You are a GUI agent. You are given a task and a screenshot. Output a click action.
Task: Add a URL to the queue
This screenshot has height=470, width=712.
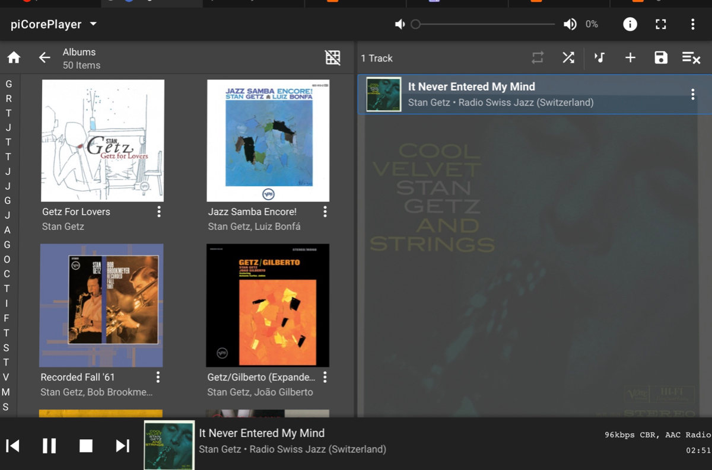(x=630, y=57)
